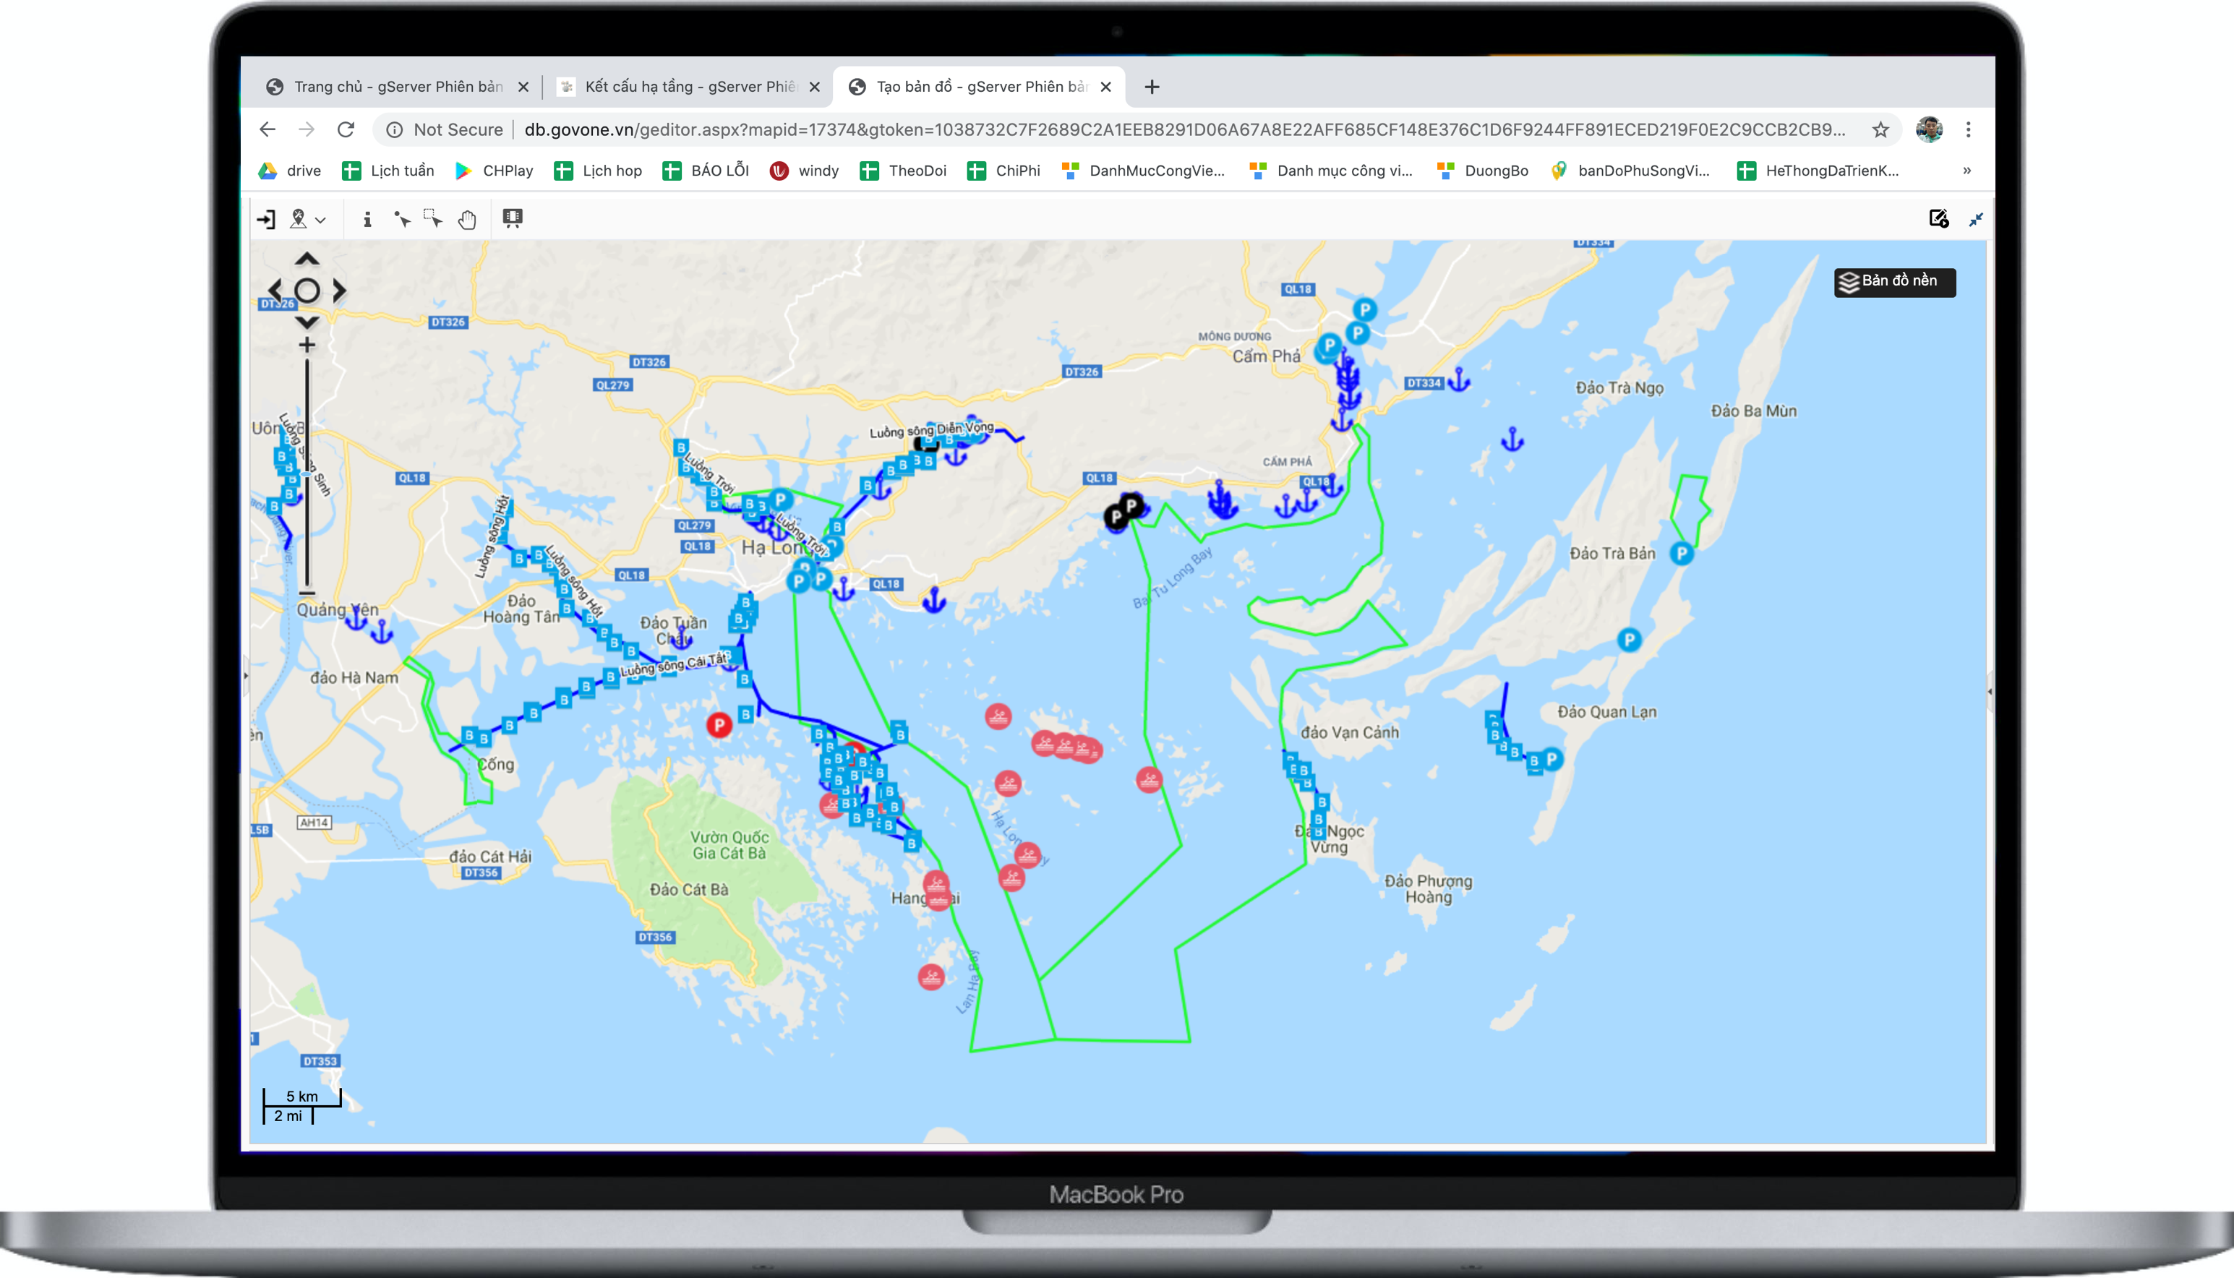
Task: Click the collapse fullscreen arrows icon
Action: click(1976, 220)
